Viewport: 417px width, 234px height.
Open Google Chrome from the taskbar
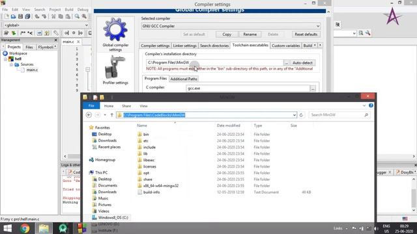coord(25,228)
